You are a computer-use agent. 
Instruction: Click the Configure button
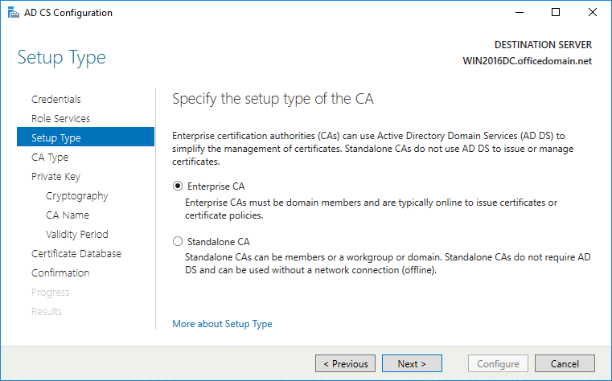coord(499,363)
